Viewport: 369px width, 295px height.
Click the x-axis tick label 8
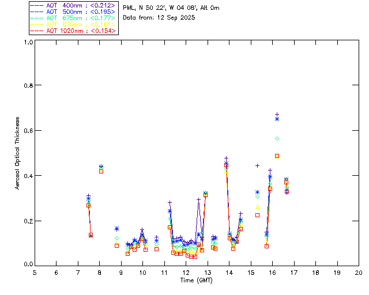pyautogui.click(x=100, y=273)
